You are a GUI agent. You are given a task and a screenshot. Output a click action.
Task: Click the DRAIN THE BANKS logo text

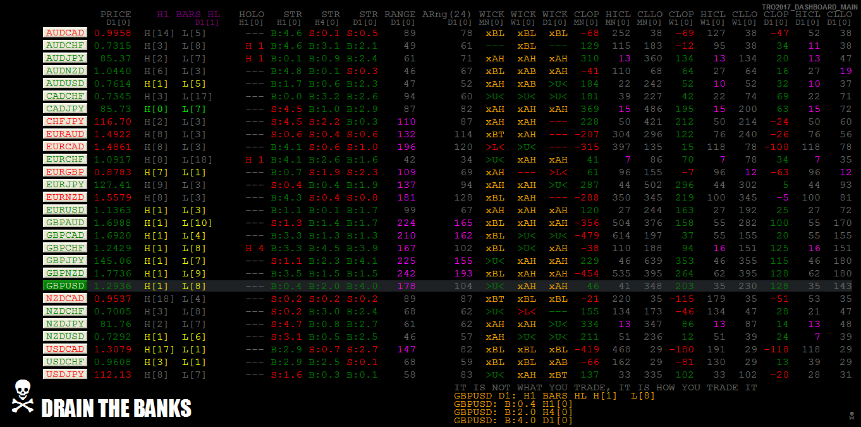(116, 409)
